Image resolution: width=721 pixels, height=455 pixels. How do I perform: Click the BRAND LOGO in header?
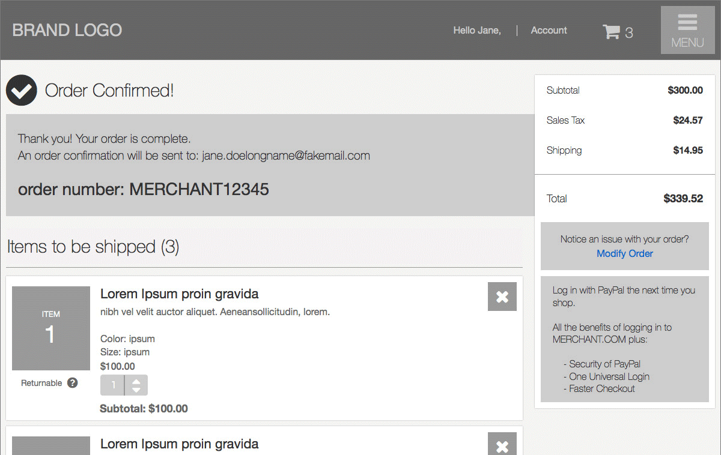click(x=67, y=30)
